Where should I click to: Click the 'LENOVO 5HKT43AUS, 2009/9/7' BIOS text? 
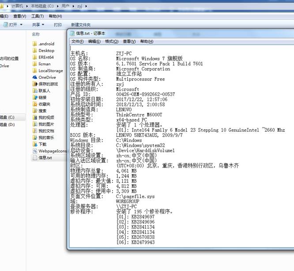(x=149, y=135)
